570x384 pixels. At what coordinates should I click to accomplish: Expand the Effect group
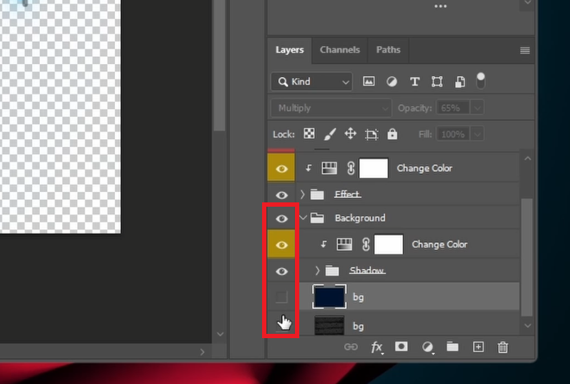coord(303,195)
